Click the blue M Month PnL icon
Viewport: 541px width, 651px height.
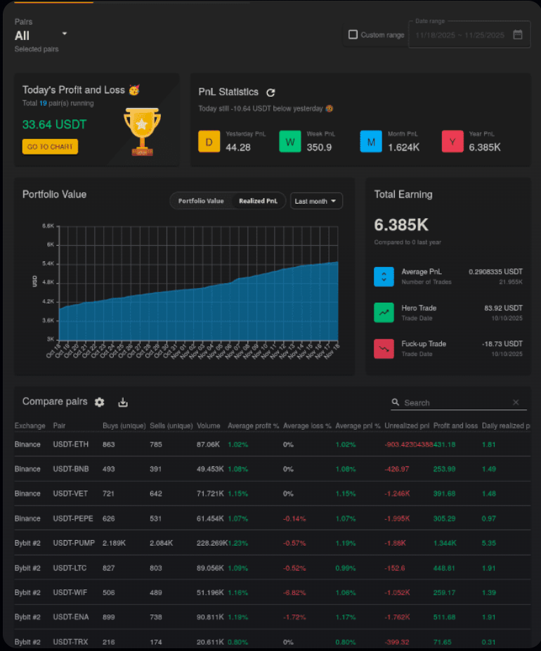[x=371, y=142]
